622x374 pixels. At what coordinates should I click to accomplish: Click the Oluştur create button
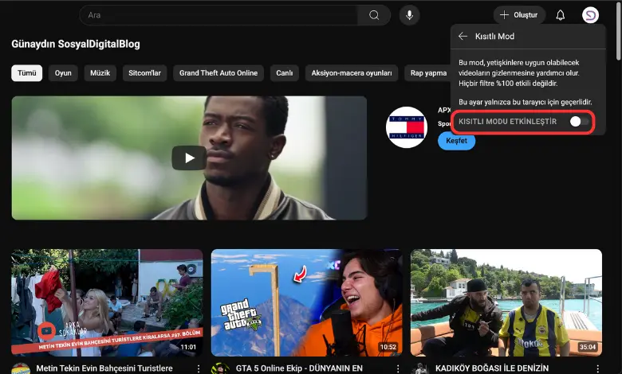pos(519,15)
